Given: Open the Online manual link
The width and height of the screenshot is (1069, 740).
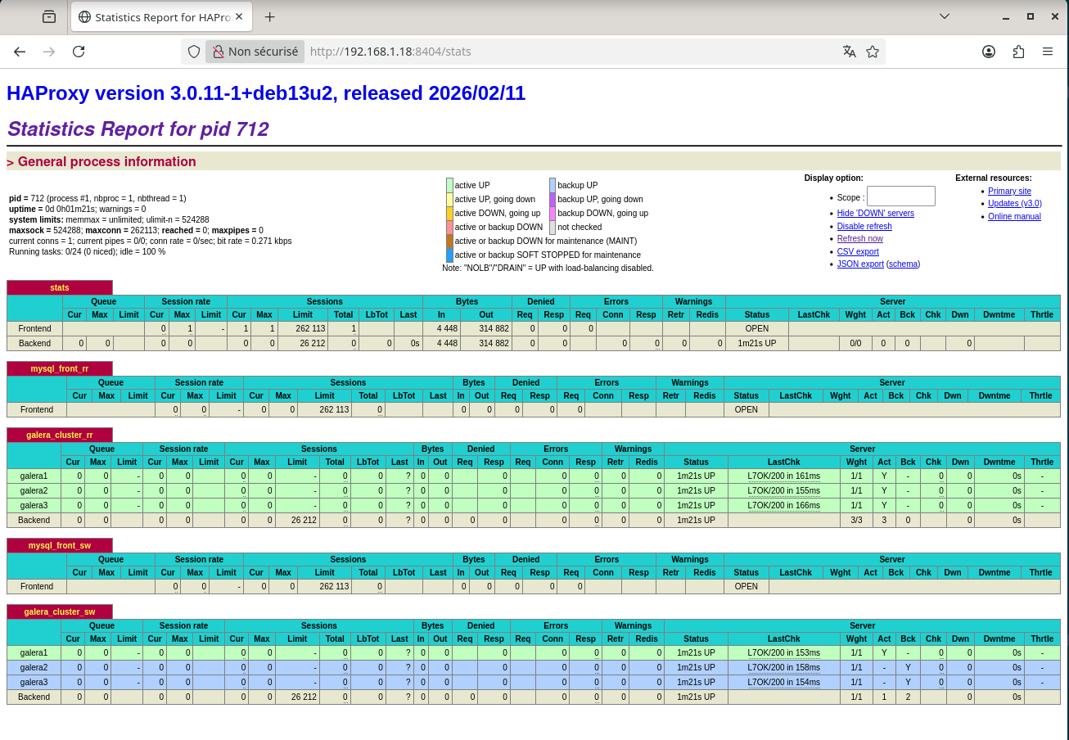Looking at the screenshot, I should click(1014, 217).
